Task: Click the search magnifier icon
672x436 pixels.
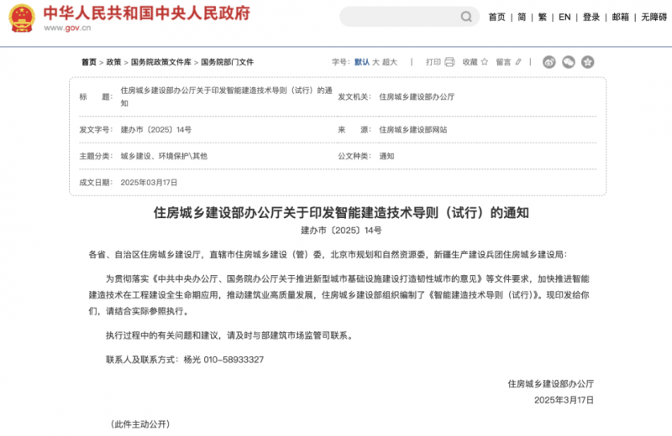Action: [x=466, y=17]
